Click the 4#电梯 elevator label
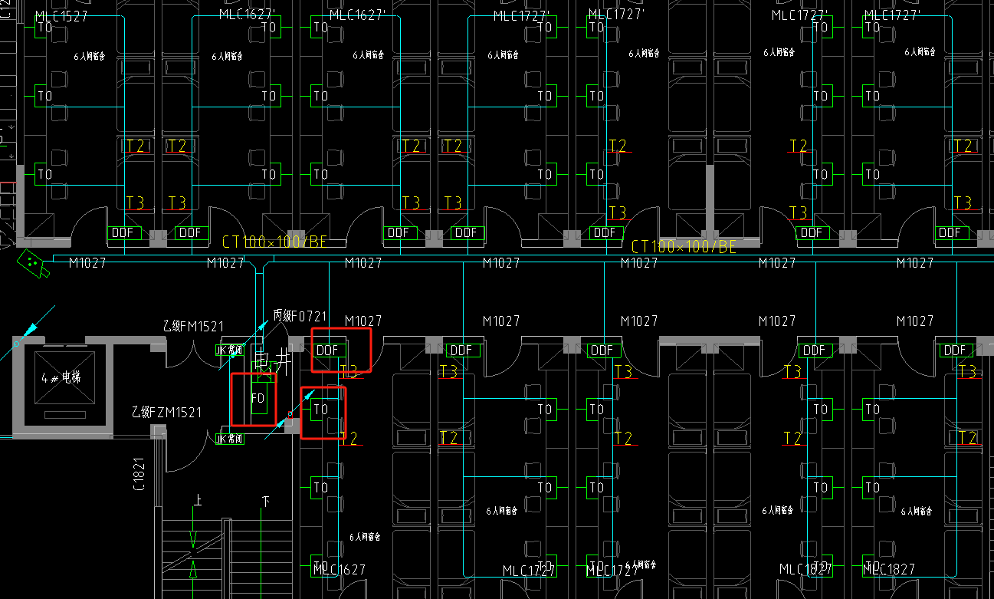Image resolution: width=994 pixels, height=599 pixels. (x=61, y=377)
